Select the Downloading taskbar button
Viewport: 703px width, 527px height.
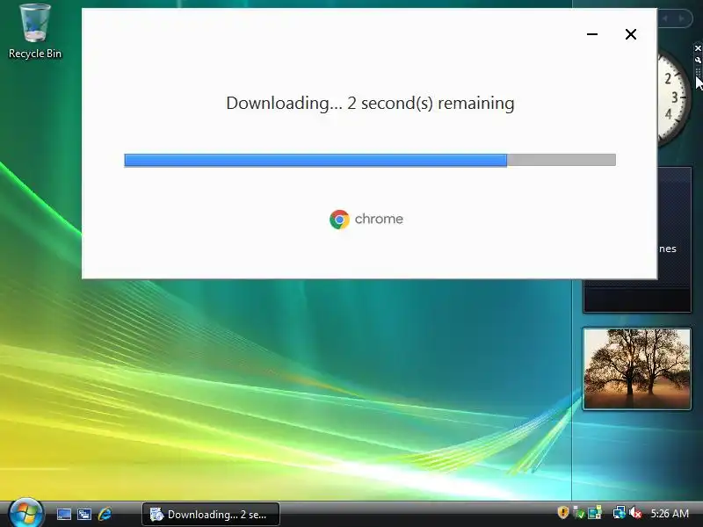211,515
